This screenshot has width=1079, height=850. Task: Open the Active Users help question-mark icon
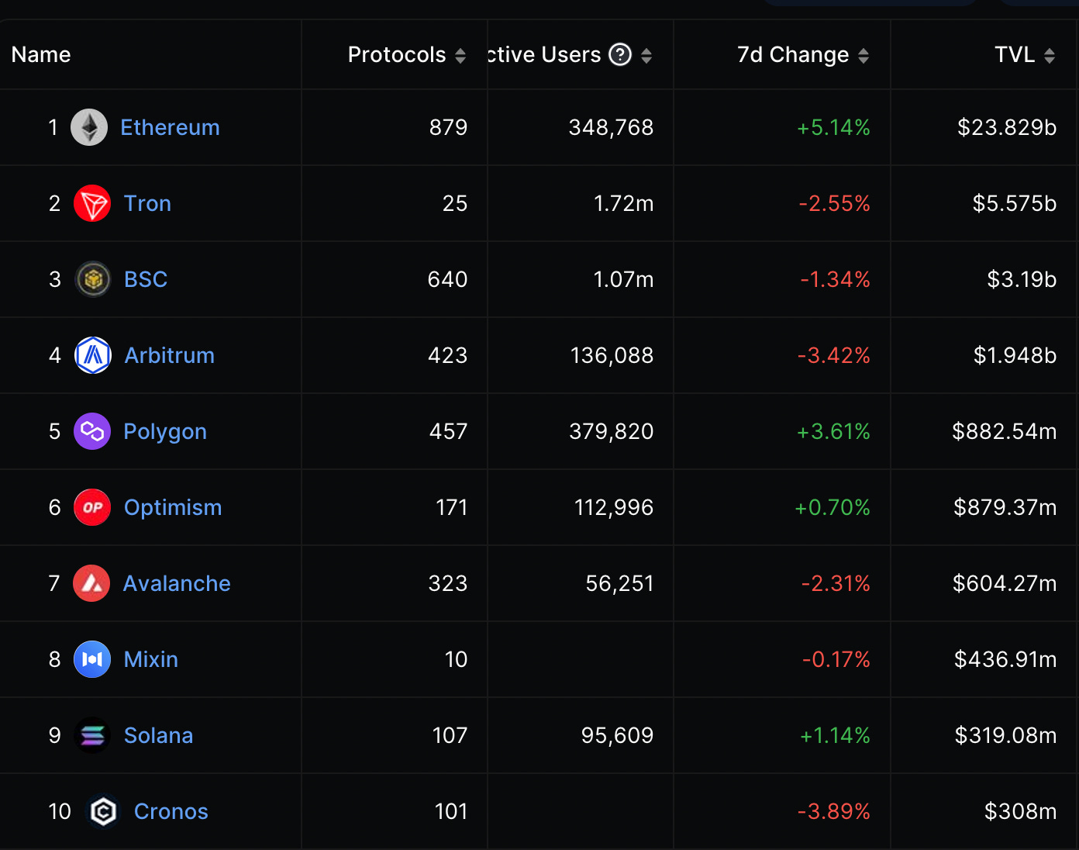[x=620, y=54]
